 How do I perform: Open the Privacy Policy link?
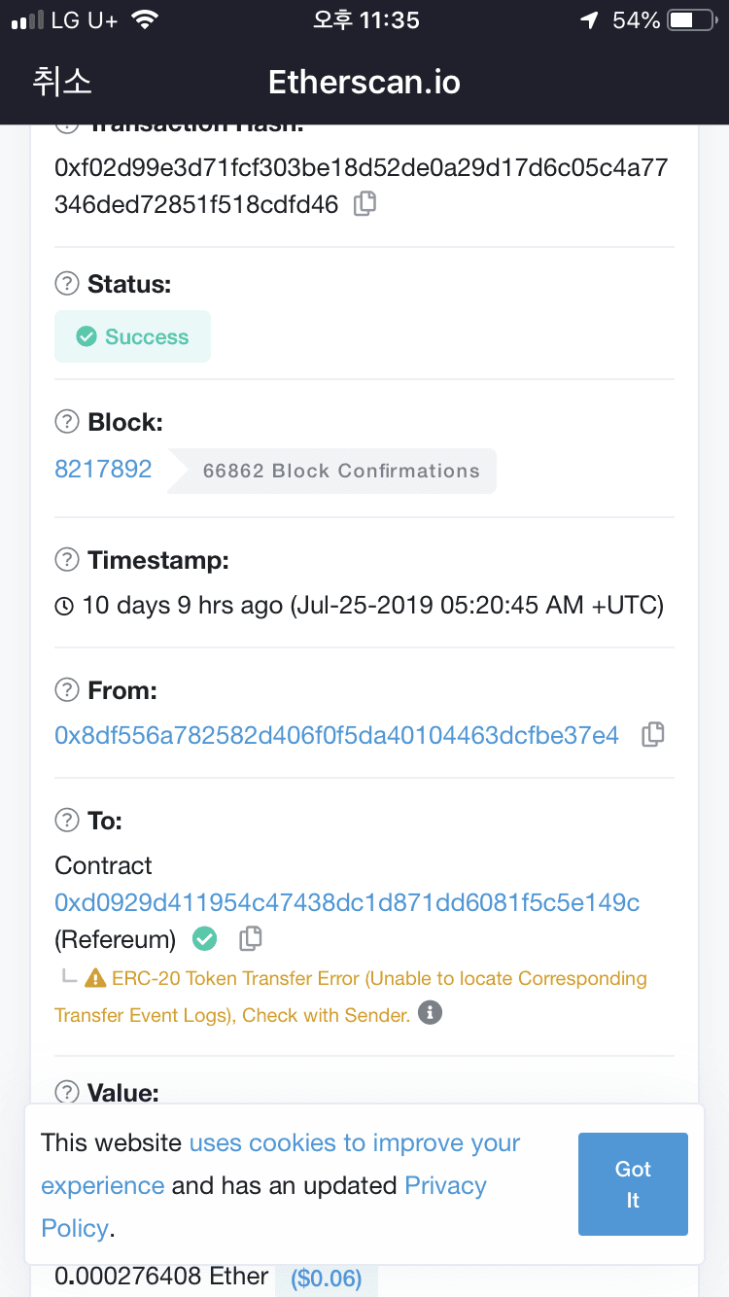click(x=263, y=1207)
